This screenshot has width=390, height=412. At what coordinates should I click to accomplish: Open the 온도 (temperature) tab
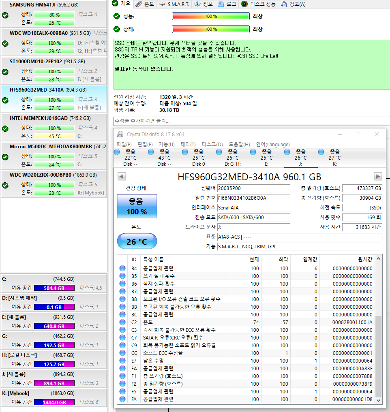point(145,4)
